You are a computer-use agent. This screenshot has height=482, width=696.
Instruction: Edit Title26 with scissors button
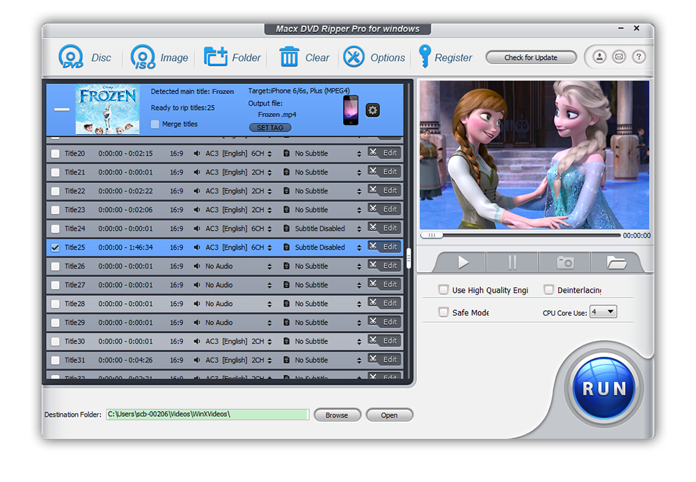click(x=384, y=266)
